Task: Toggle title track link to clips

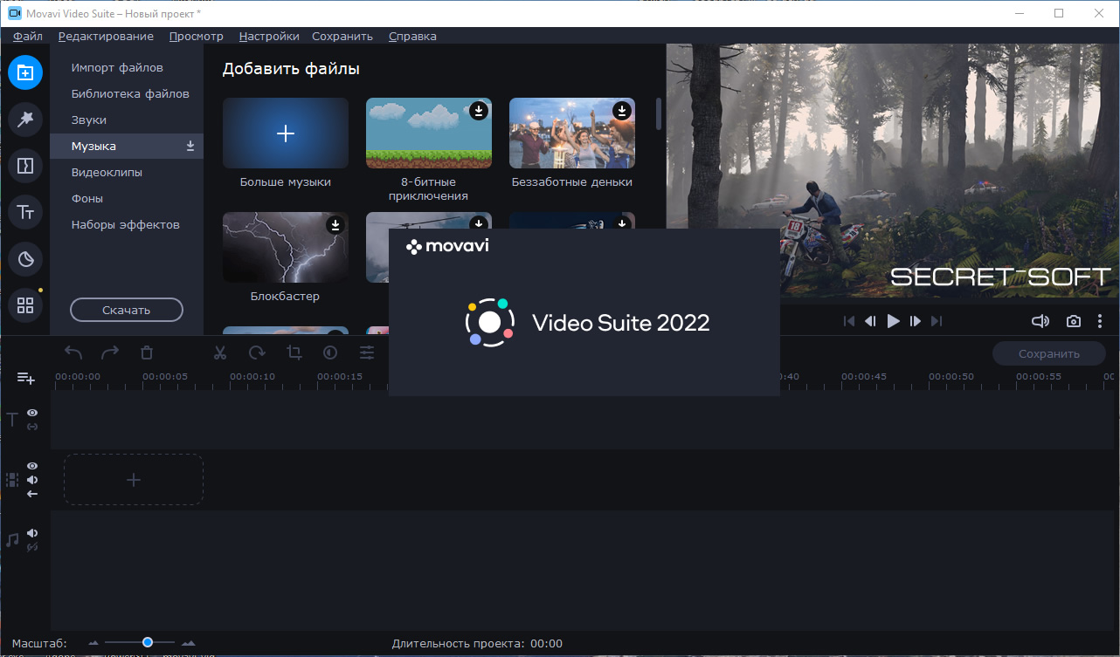Action: [x=32, y=427]
